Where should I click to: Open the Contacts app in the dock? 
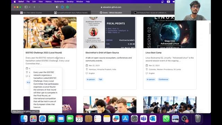click(88, 119)
